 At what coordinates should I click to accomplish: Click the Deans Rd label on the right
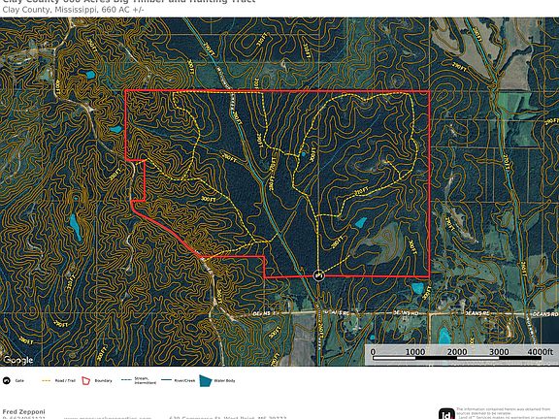pos(544,314)
